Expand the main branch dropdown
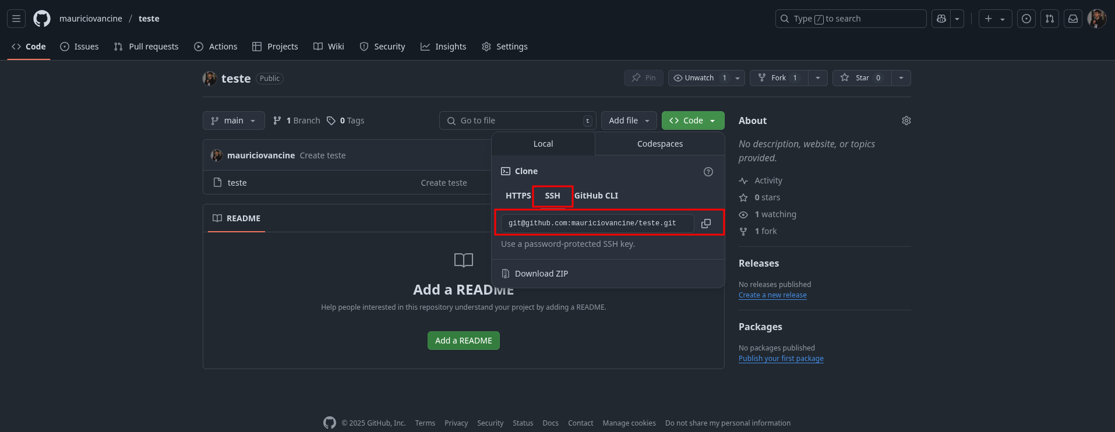Image resolution: width=1115 pixels, height=432 pixels. click(x=234, y=121)
